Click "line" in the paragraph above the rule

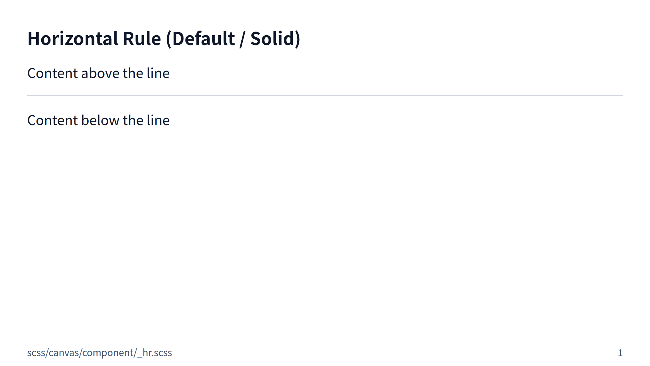click(x=158, y=73)
